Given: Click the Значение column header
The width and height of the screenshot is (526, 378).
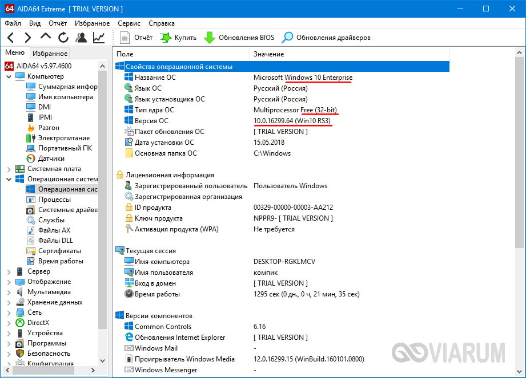Looking at the screenshot, I should click(x=349, y=54).
